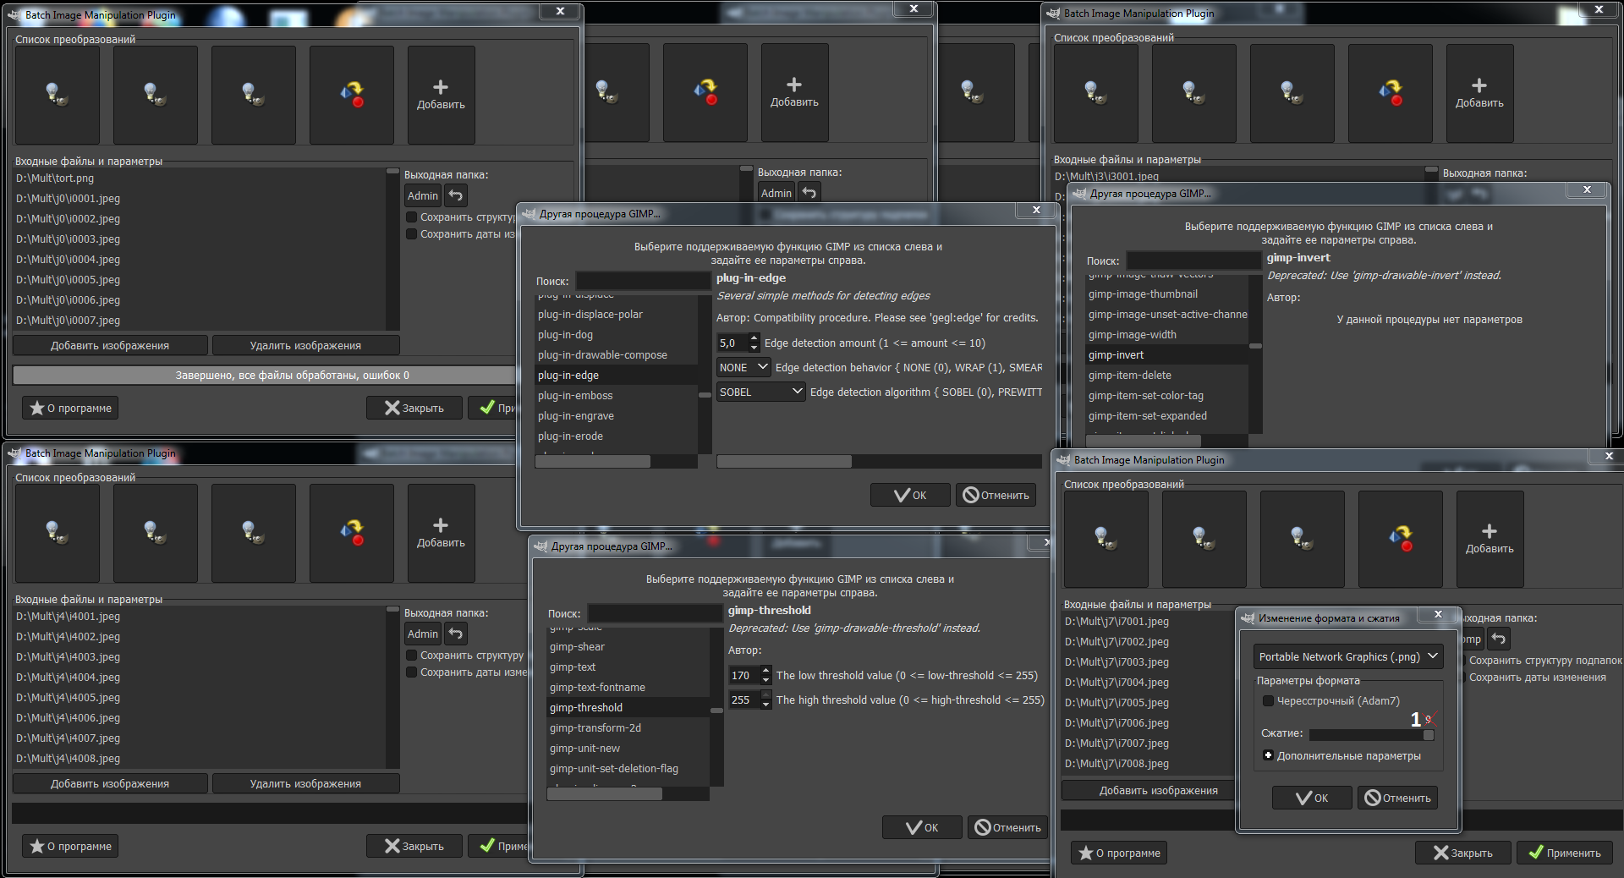
Task: Toggle Сохранить структуру checkbox in i4001 window
Action: [x=412, y=656]
